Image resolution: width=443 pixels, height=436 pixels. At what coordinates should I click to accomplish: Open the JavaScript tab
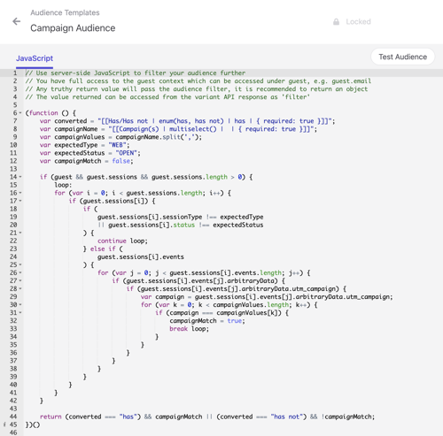click(35, 58)
